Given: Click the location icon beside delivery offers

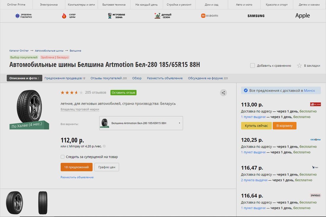Looking at the screenshot, I should [246, 90].
